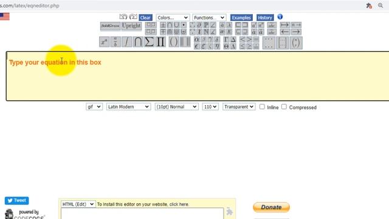
Task: Tick the Inline checkbox
Action: click(262, 107)
